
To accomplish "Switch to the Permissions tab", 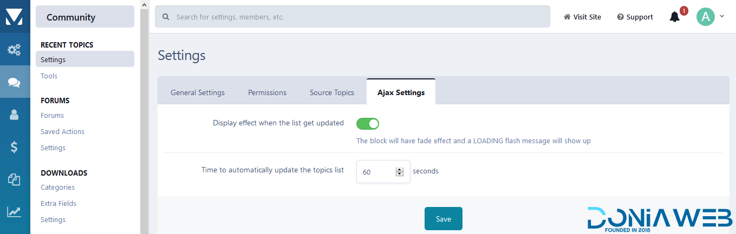I will (267, 92).
